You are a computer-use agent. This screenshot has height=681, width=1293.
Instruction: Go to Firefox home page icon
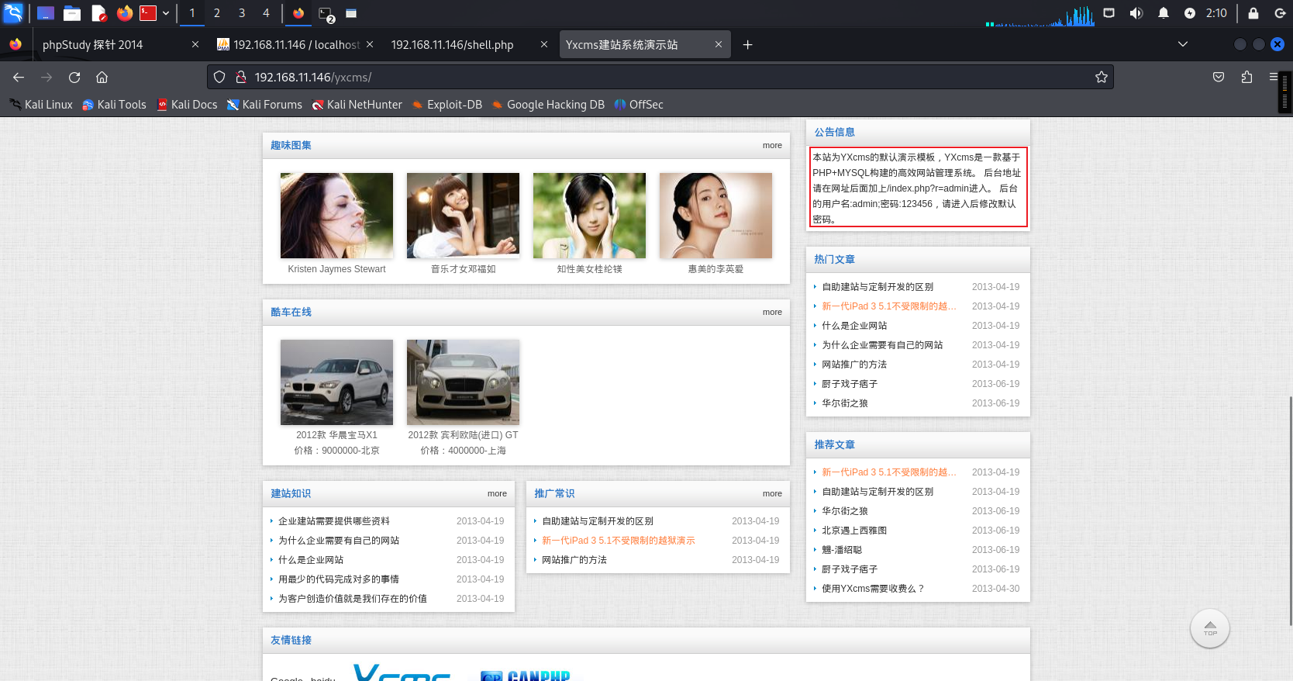(x=102, y=77)
